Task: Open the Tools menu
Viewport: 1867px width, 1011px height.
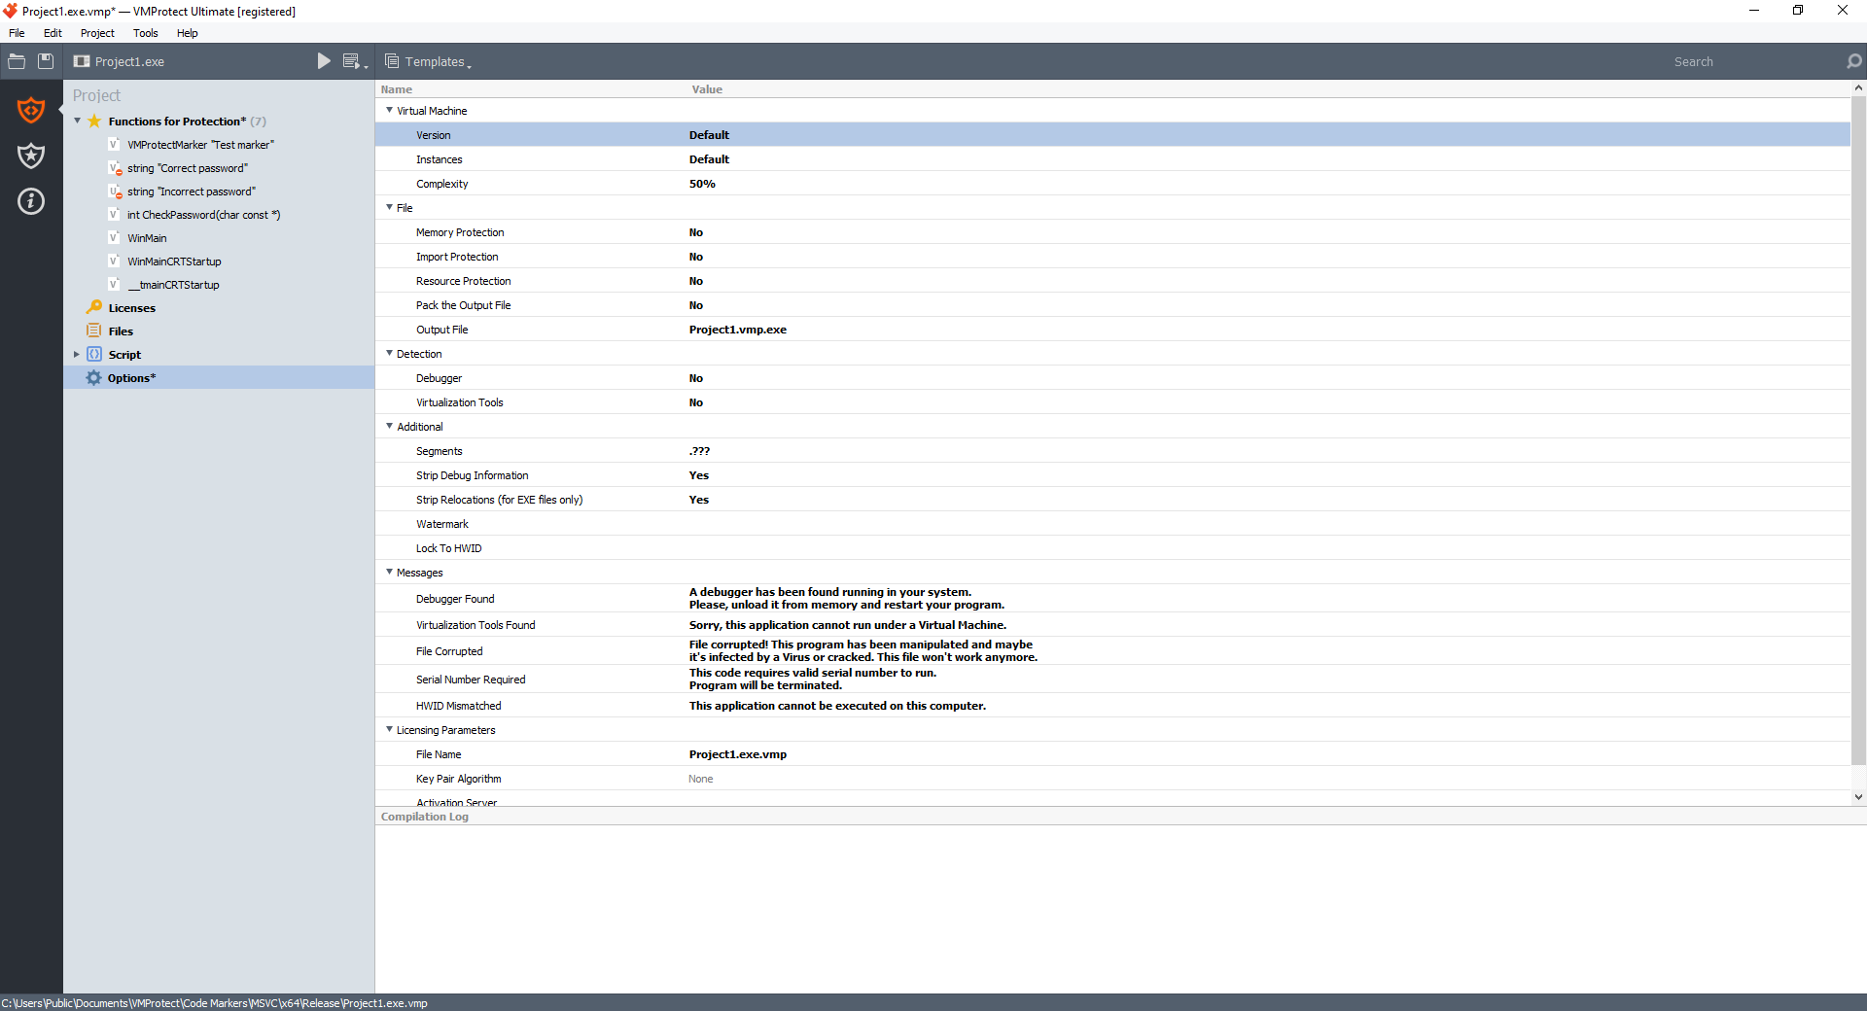Action: [x=146, y=33]
